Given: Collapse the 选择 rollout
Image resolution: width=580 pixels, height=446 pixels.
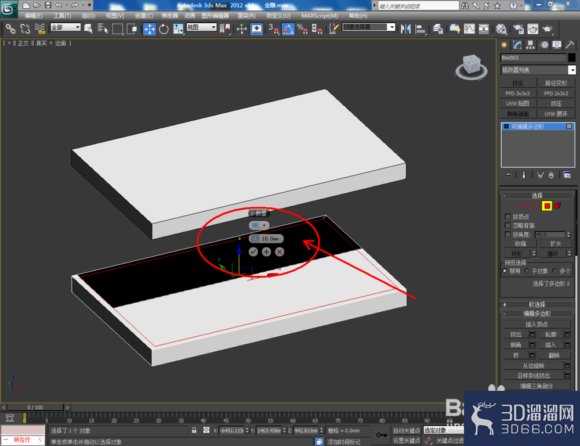Looking at the screenshot, I should 536,196.
